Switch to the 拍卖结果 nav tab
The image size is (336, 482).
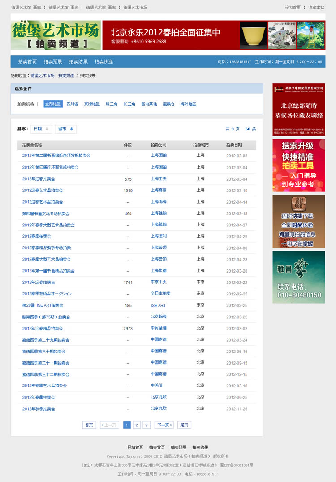[78, 62]
